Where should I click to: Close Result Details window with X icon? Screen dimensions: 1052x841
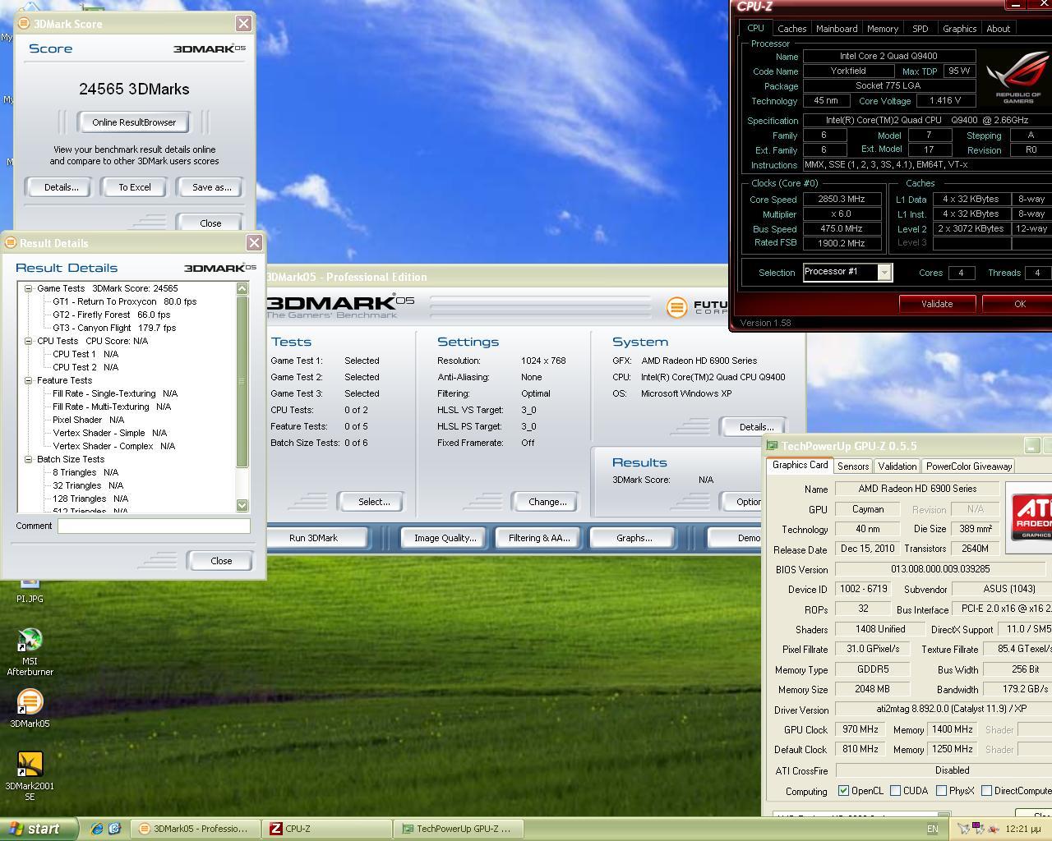point(254,243)
